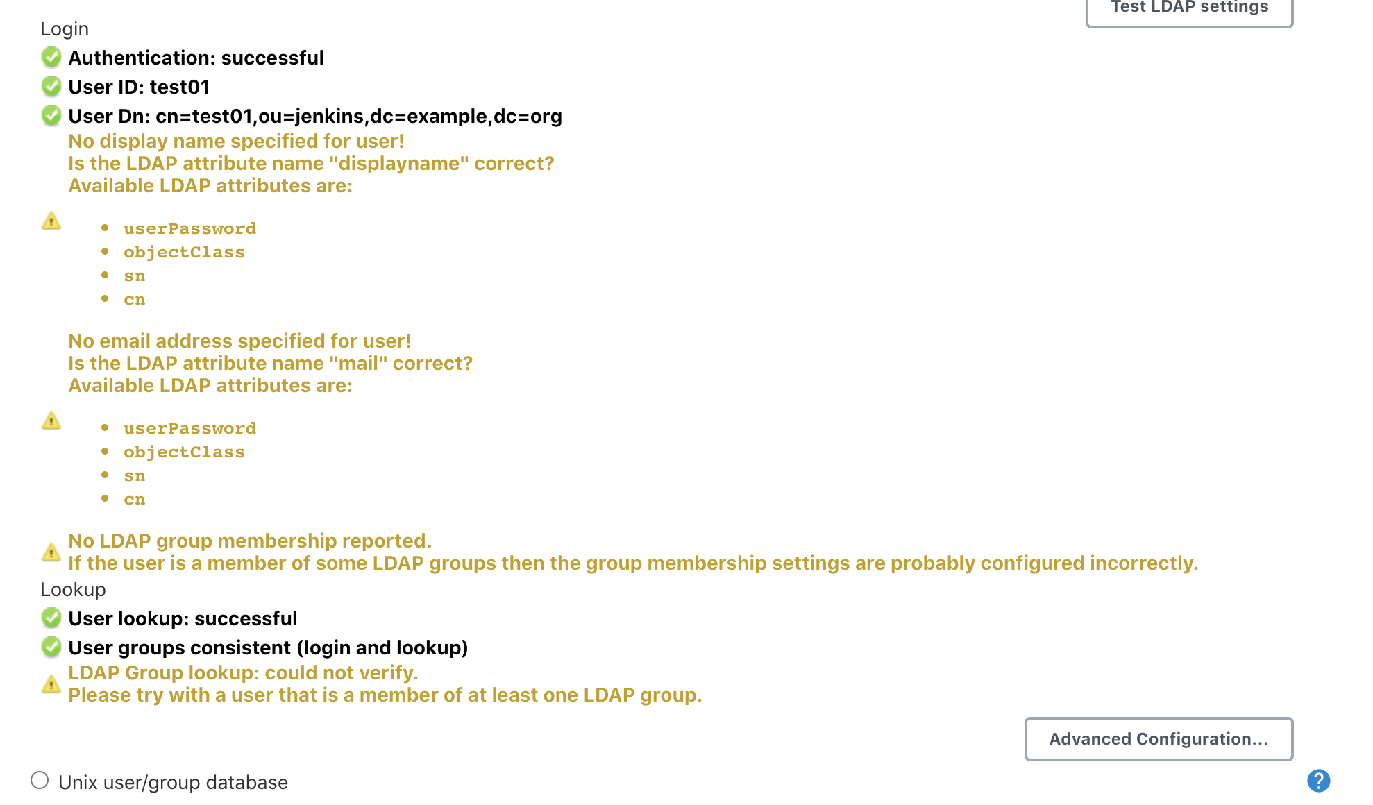Click green check icon beside Authentication successful
1373x805 pixels.
[x=51, y=57]
